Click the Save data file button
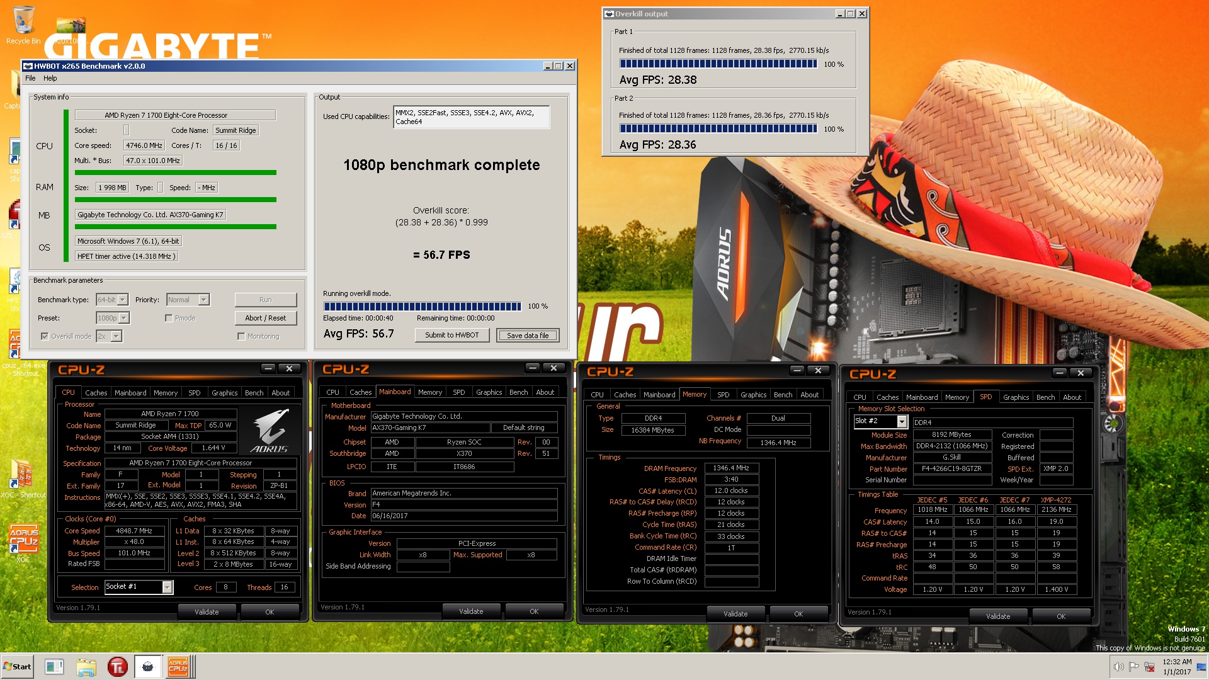This screenshot has height=680, width=1209. (x=528, y=336)
